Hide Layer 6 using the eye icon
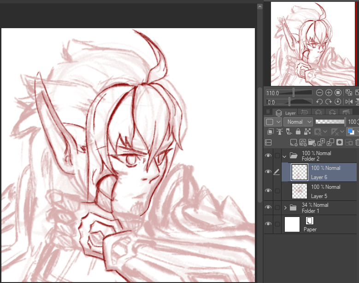 click(268, 172)
